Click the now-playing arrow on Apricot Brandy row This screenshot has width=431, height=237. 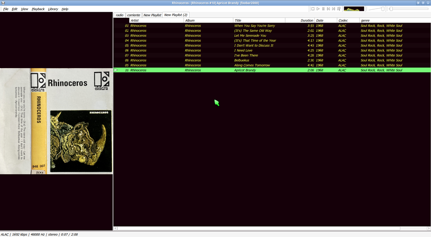pos(116,70)
